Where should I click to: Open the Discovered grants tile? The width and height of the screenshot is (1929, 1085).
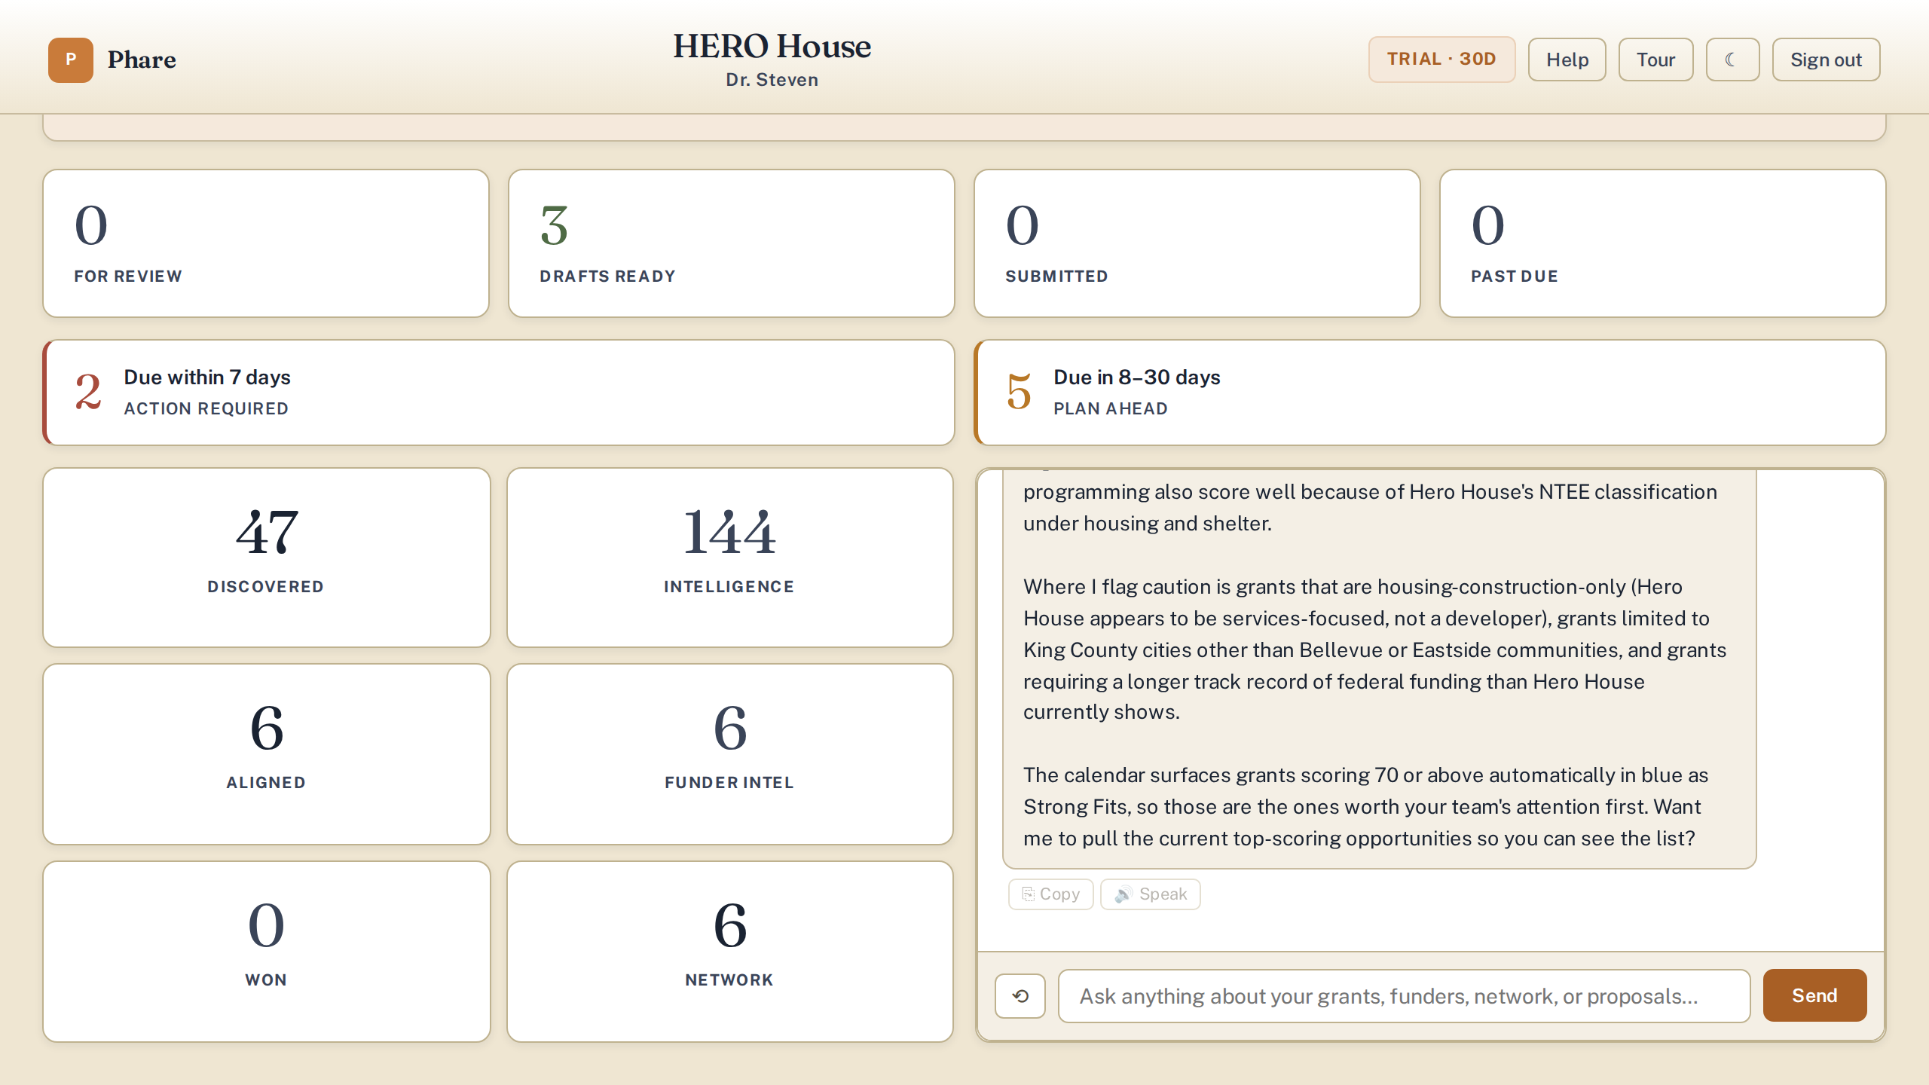267,558
